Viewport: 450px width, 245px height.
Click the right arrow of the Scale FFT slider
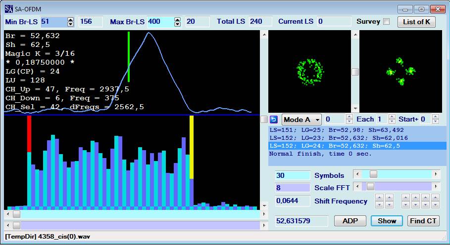point(436,187)
